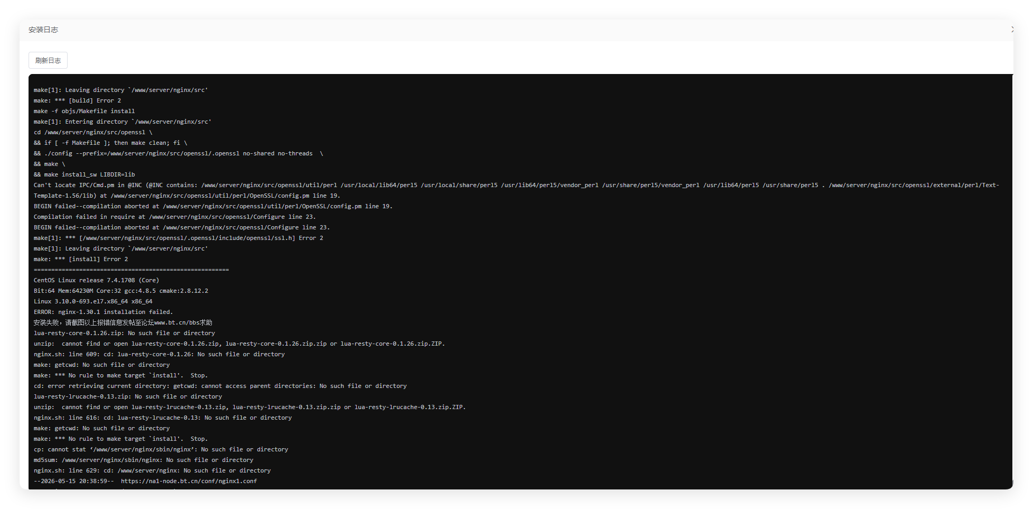Click line 'make: *** [install] Error 2'

81,259
